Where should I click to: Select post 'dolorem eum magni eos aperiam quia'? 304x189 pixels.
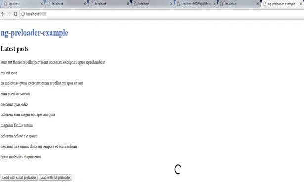[28, 115]
